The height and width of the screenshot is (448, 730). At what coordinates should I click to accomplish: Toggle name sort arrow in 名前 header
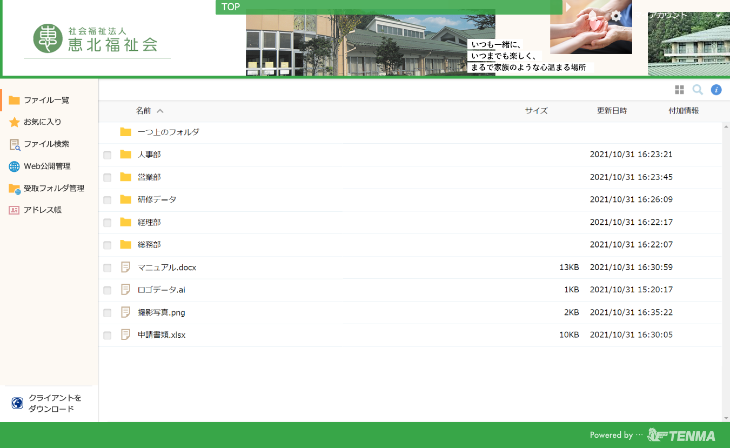[x=160, y=111]
